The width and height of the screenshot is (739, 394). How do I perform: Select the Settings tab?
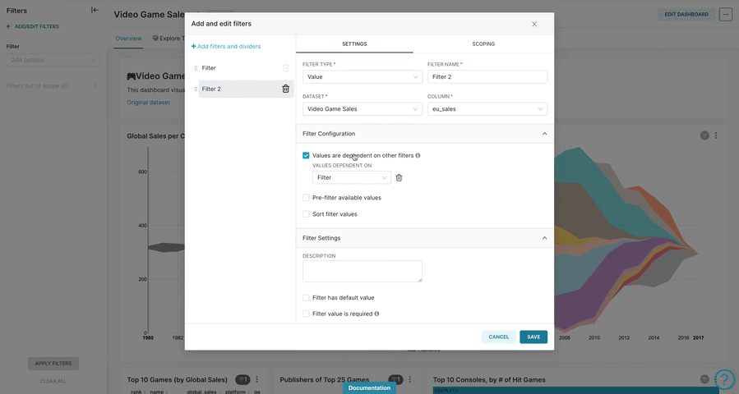tap(354, 44)
